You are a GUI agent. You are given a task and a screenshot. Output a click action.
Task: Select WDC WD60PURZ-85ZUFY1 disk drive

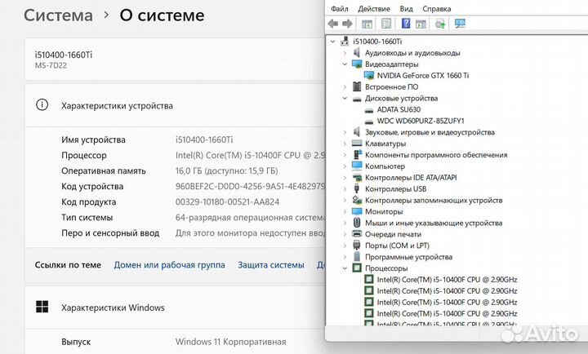pyautogui.click(x=421, y=121)
